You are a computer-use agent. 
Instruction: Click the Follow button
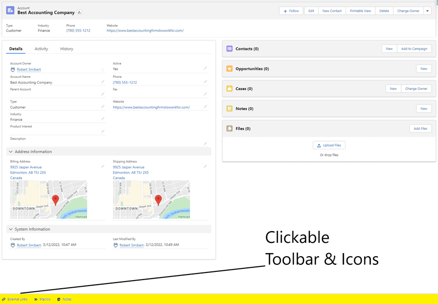pyautogui.click(x=291, y=11)
